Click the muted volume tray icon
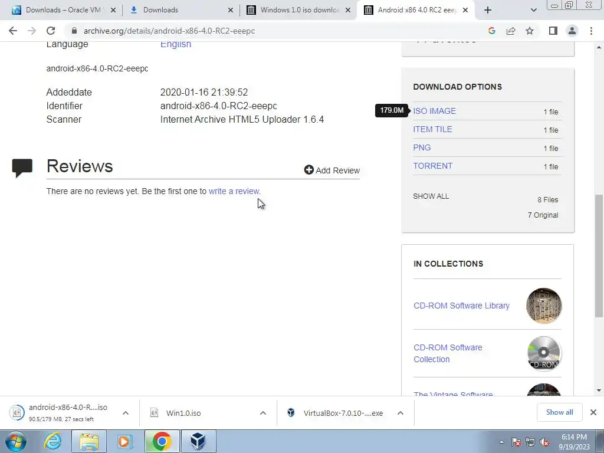 [x=544, y=442]
